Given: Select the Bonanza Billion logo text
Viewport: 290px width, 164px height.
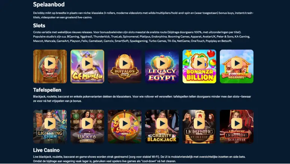Looking at the screenshot, I should point(199,75).
